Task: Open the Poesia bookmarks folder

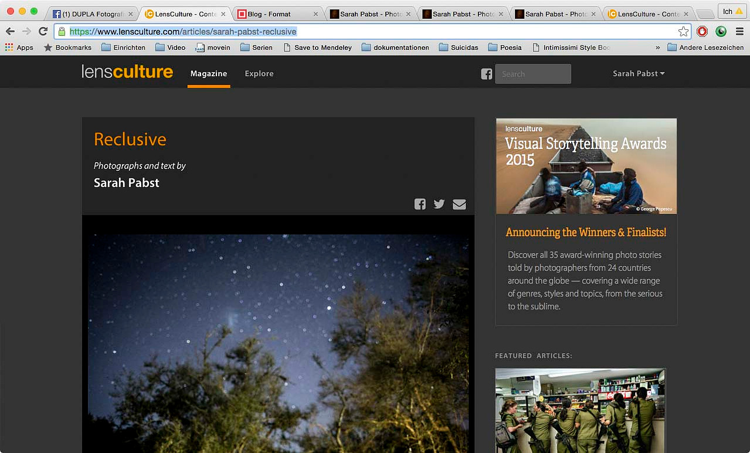Action: click(505, 48)
